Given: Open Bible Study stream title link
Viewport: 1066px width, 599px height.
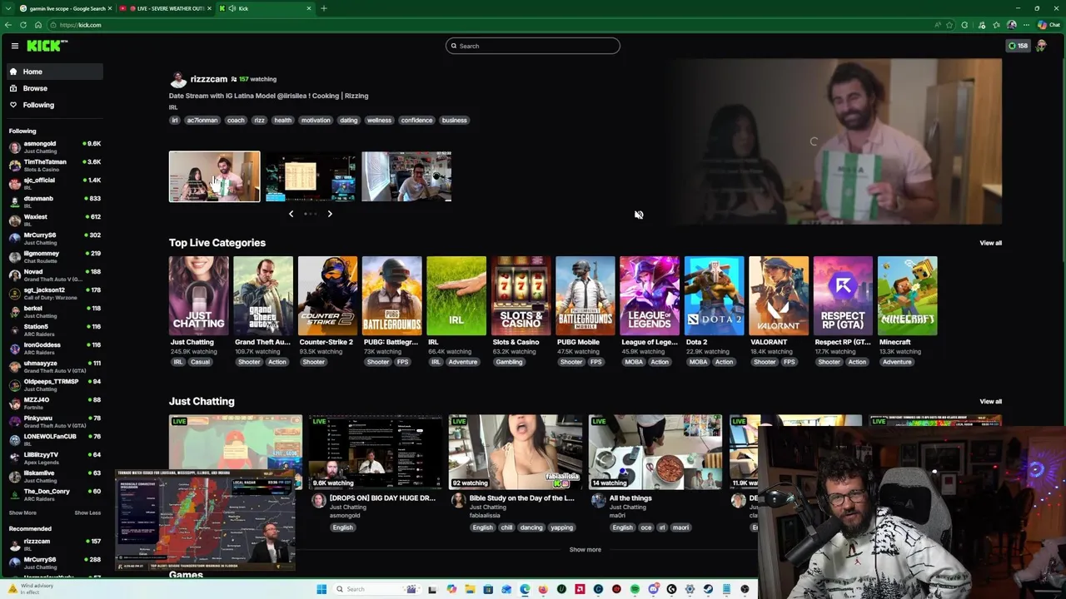Looking at the screenshot, I should tap(521, 498).
